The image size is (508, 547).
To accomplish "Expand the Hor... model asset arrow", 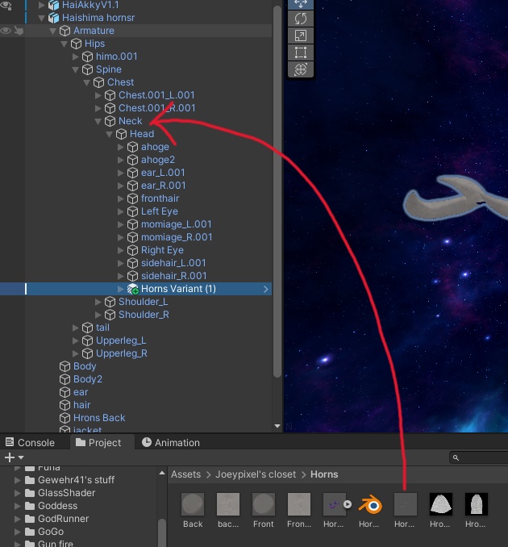I will click(348, 504).
